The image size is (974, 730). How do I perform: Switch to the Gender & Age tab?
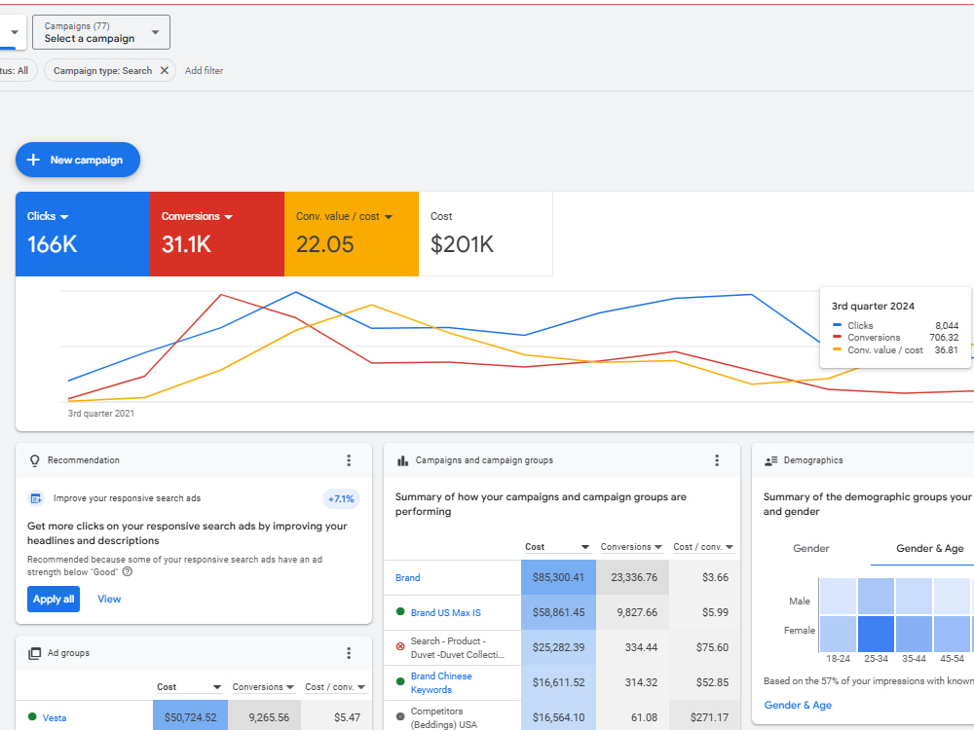(929, 548)
